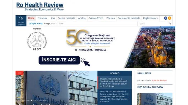The width and height of the screenshot is (188, 105).
Task: Click the 'CITEȘTE ACUM:' label
Action: [36, 24]
